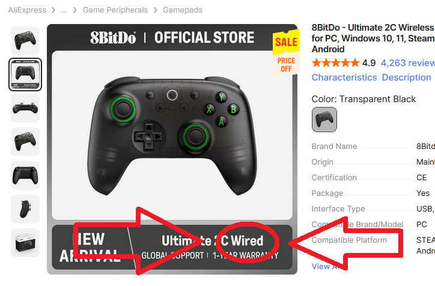The width and height of the screenshot is (435, 286).
Task: Choose the Transparent Black color swatch
Action: (x=324, y=120)
